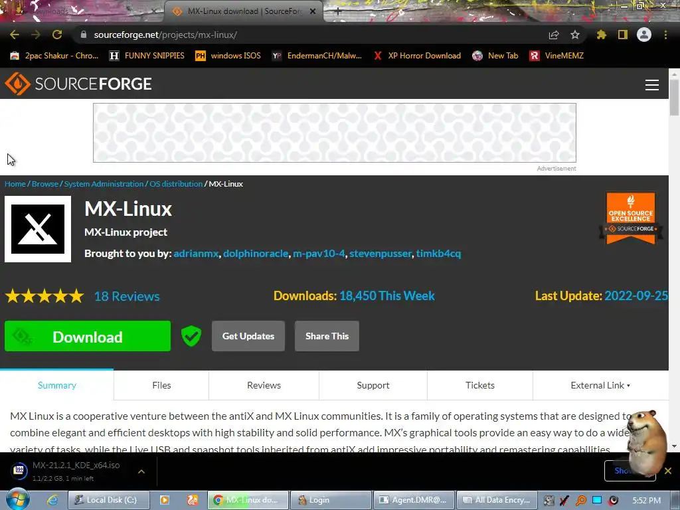Close the downloads bar
This screenshot has width=680, height=510.
point(668,471)
